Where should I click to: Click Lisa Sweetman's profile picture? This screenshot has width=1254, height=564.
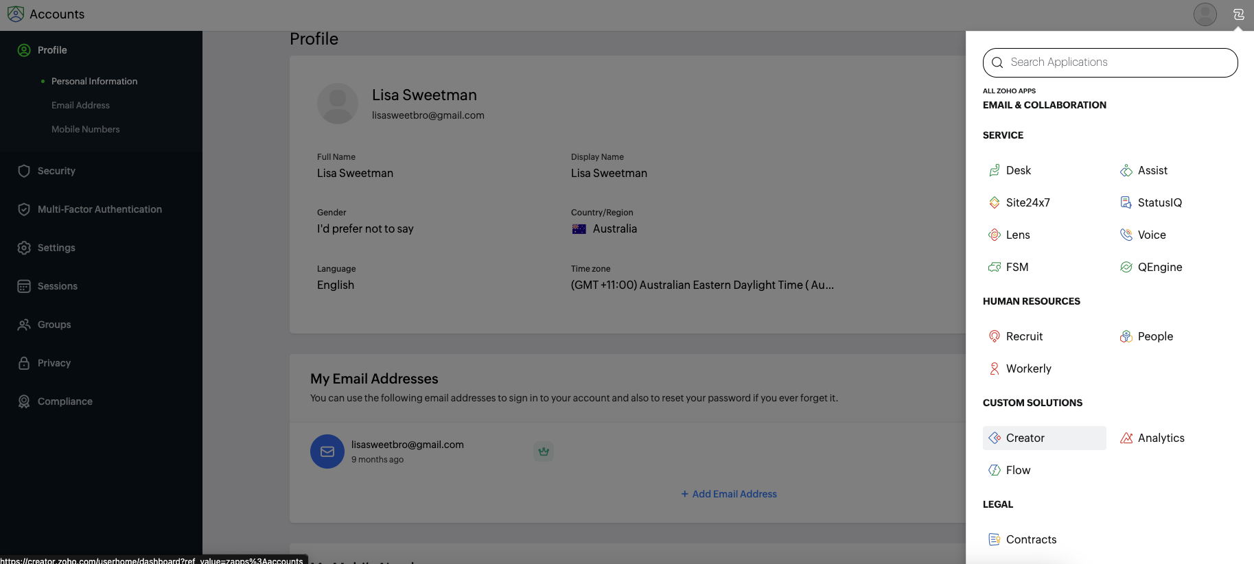338,104
